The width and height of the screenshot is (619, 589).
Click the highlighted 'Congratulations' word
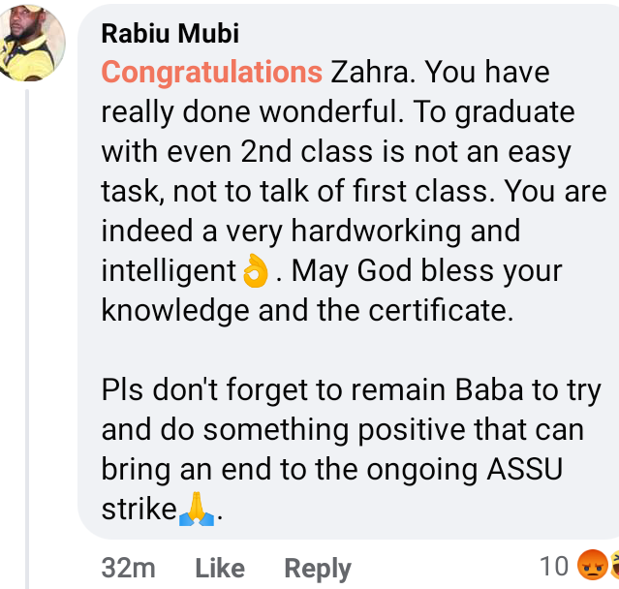click(x=211, y=73)
